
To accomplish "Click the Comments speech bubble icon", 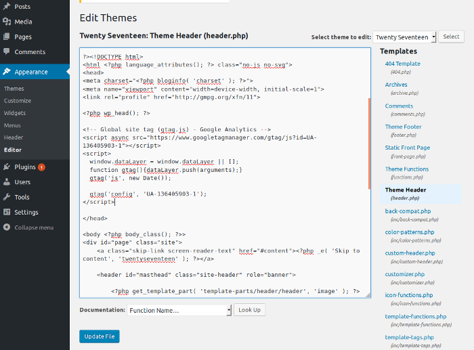I will pos(7,51).
